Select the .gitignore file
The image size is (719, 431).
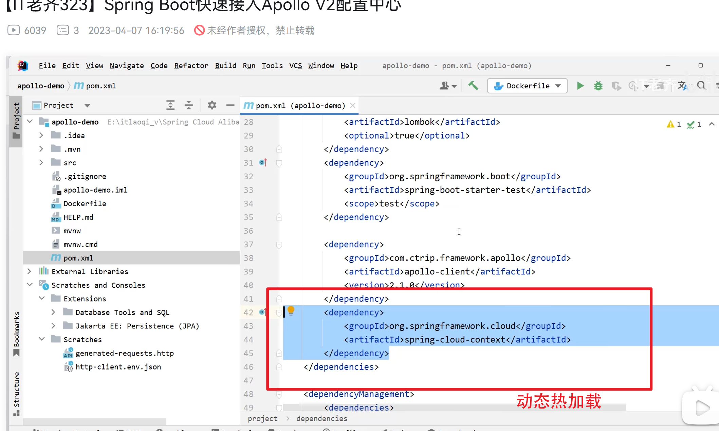pyautogui.click(x=85, y=176)
